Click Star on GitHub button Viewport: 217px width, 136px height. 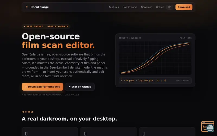point(80,87)
